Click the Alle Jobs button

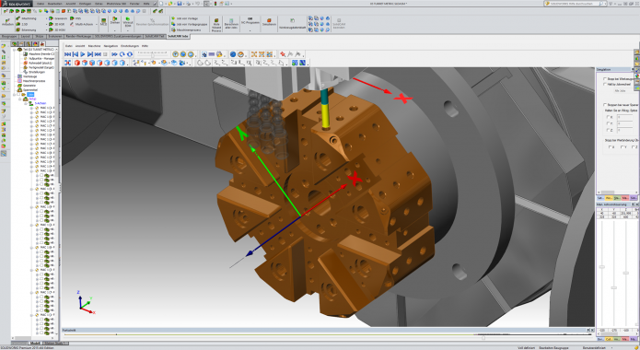click(x=620, y=90)
